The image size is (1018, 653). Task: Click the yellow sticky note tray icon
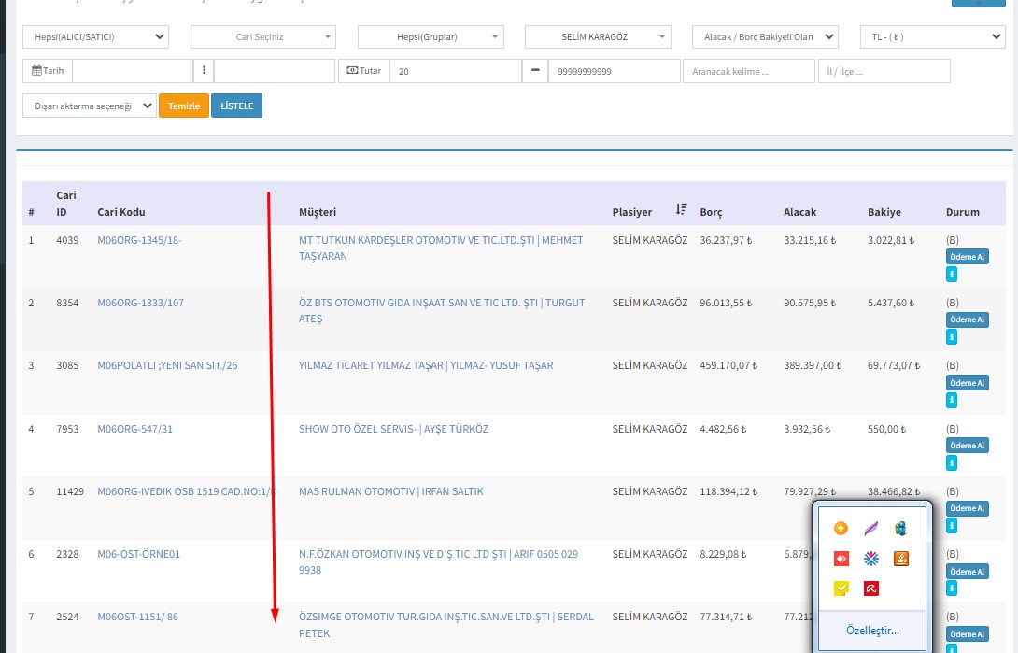pos(841,589)
